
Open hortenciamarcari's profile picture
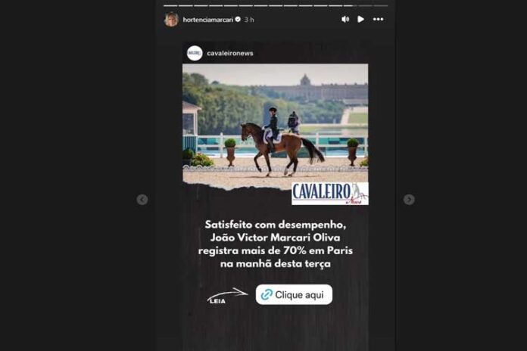(x=171, y=19)
